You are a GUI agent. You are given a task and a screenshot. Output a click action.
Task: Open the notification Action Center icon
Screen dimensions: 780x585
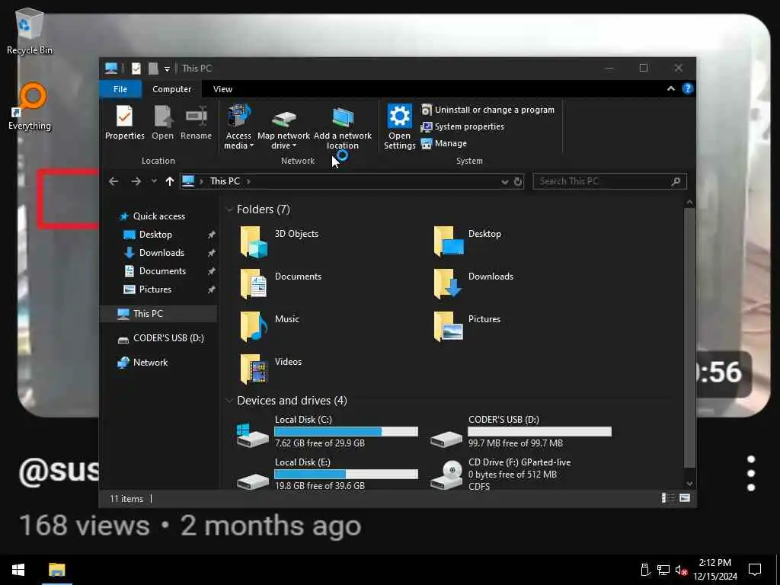coord(755,570)
